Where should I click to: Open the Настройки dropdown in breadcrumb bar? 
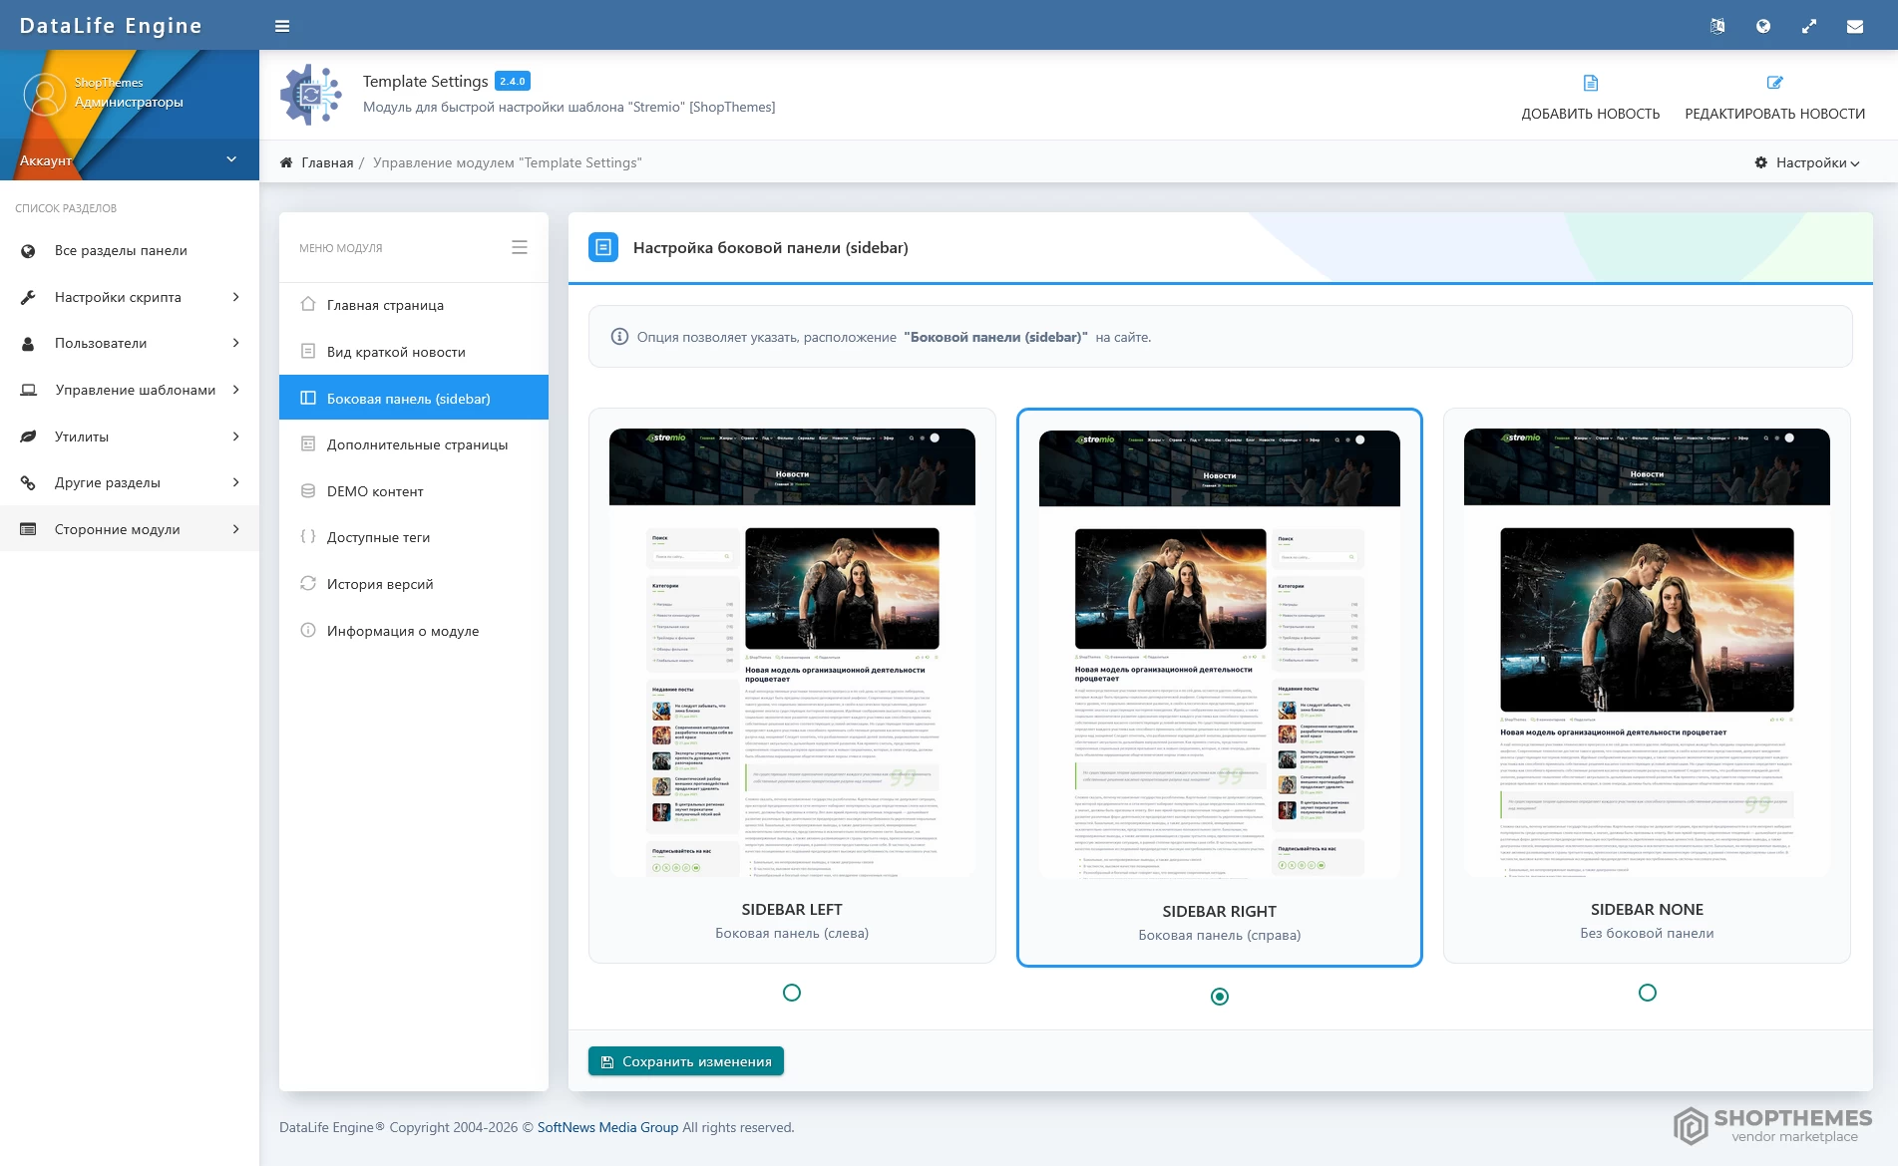tap(1807, 162)
